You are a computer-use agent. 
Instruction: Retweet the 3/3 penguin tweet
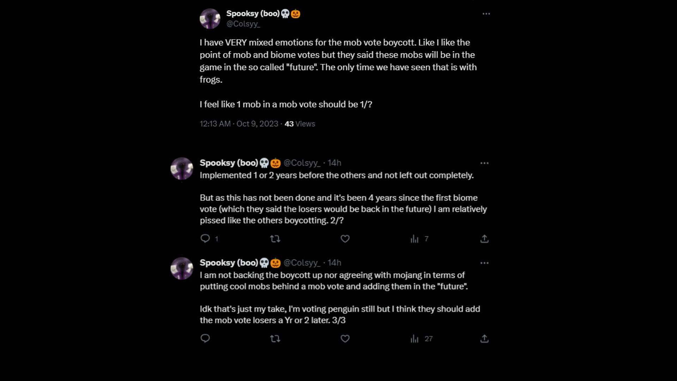[275, 339]
